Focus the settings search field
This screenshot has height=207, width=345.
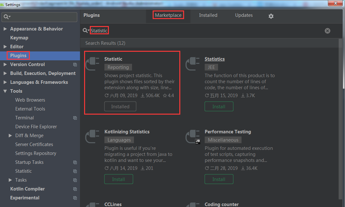click(x=39, y=17)
